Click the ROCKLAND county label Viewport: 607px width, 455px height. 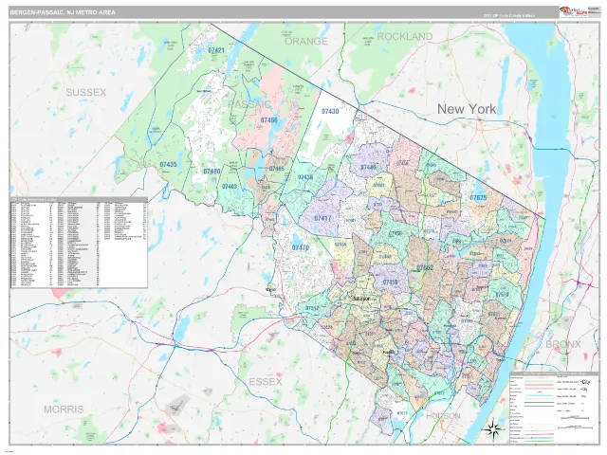click(x=405, y=37)
